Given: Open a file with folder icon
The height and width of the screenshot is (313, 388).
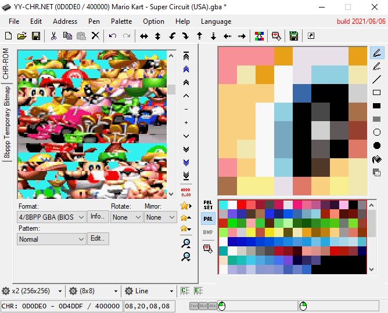Looking at the screenshot, I should pos(22,36).
